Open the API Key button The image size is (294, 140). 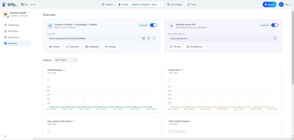click(x=175, y=47)
